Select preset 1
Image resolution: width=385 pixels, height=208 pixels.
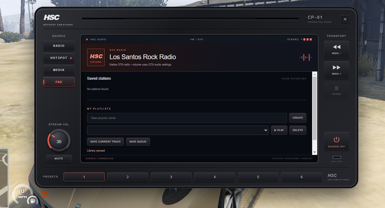(x=84, y=177)
